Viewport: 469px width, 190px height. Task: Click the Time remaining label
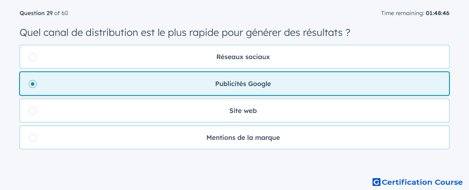403,13
